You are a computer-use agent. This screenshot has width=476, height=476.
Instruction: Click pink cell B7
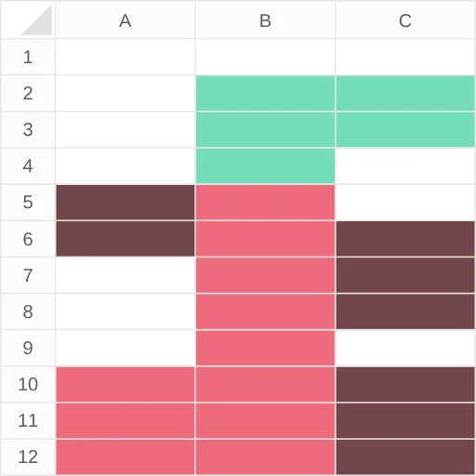pyautogui.click(x=265, y=275)
